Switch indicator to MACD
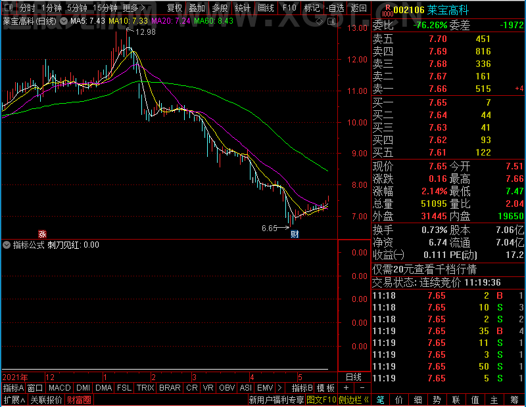 [x=59, y=388]
